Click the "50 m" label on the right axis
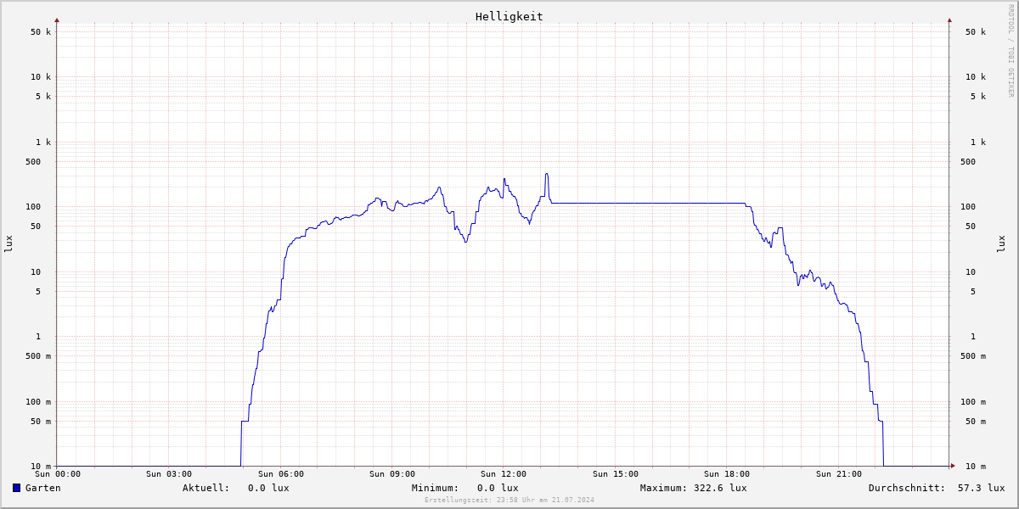The height and width of the screenshot is (509, 1019). click(x=976, y=422)
